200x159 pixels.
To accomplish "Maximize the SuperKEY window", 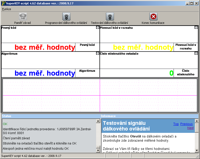I will pos(191,3).
